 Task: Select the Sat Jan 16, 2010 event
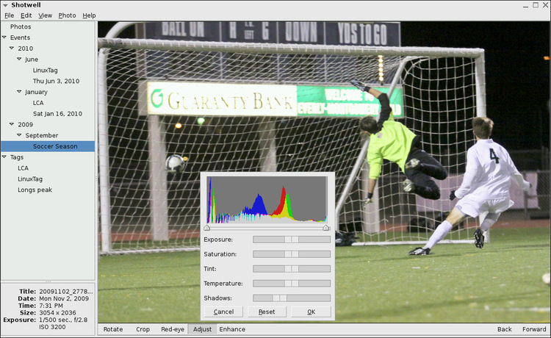pyautogui.click(x=57, y=114)
